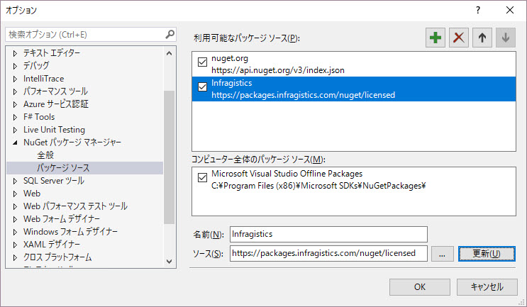Image resolution: width=527 pixels, height=307 pixels.
Task: Click the OK button
Action: (x=420, y=287)
